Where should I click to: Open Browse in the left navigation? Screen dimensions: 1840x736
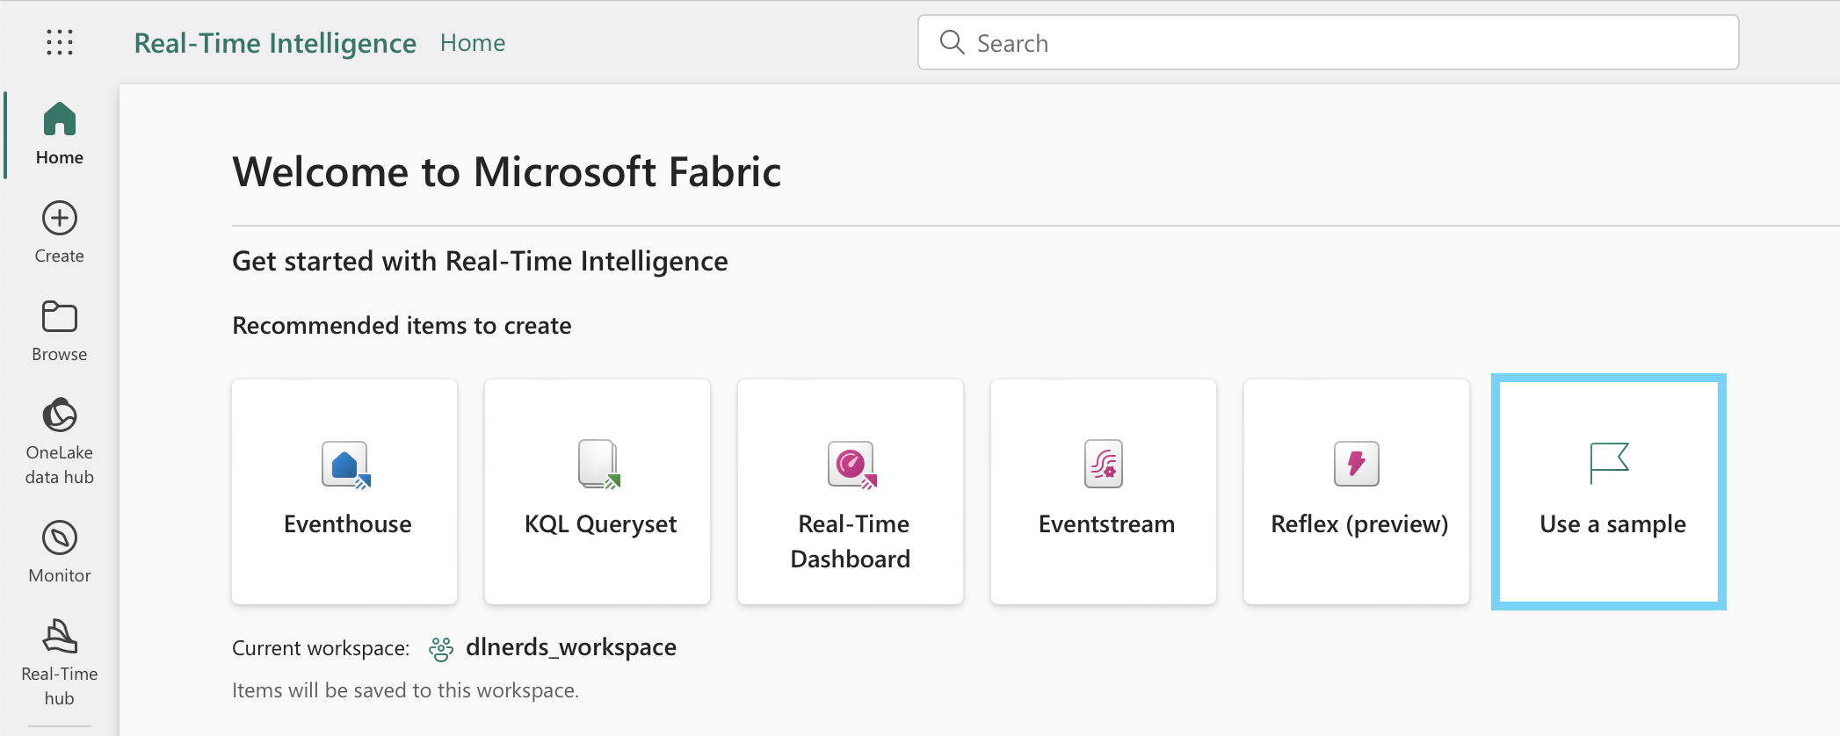coord(60,330)
